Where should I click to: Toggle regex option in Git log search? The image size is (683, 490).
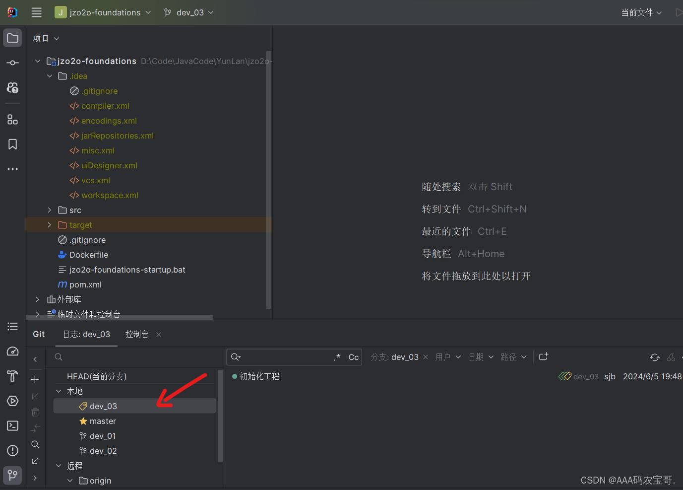[337, 357]
